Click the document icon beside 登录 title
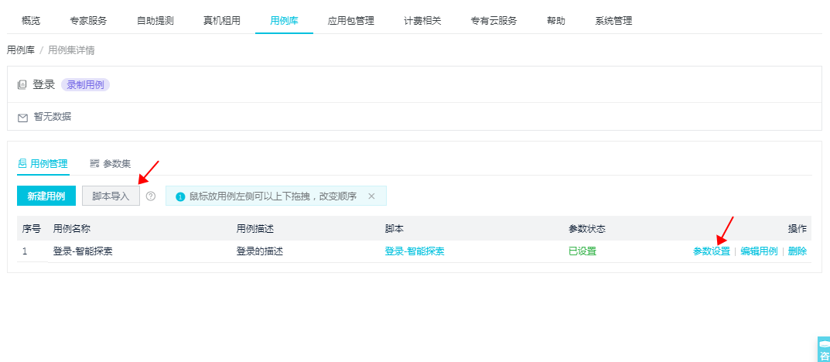The width and height of the screenshot is (830, 362). [22, 85]
